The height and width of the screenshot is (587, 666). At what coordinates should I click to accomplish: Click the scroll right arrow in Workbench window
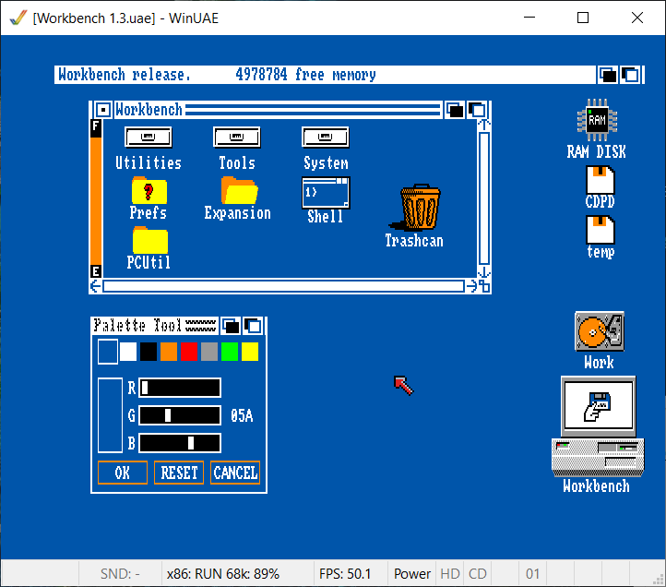click(x=471, y=286)
